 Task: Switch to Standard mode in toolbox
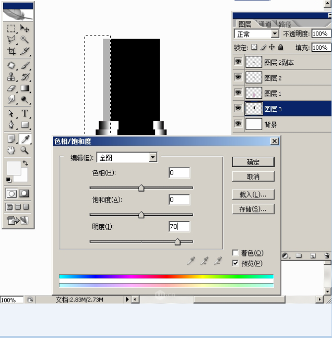pyautogui.click(x=11, y=194)
